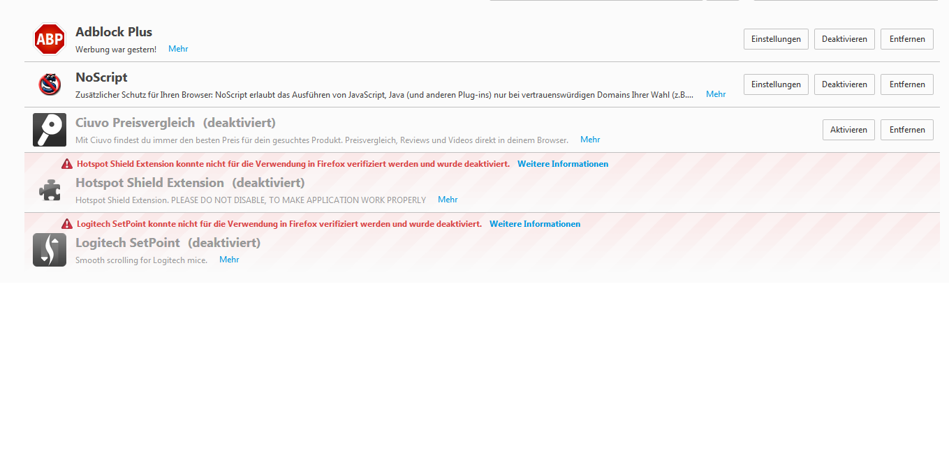Click the 'PLEASE DO NOT DISABLE' description text
The height and width of the screenshot is (462, 949).
coord(251,200)
